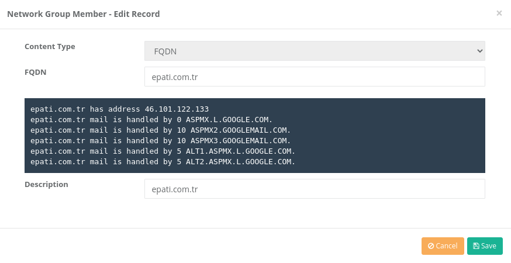Focus the FQDN input field
Viewport: 511px width, 263px height.
(x=315, y=77)
